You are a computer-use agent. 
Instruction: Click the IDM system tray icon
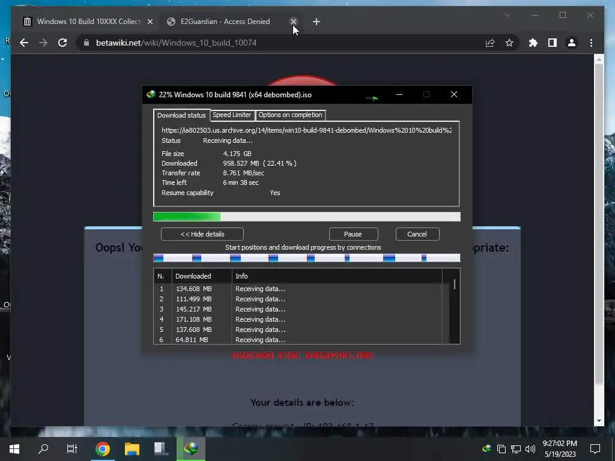[486, 449]
